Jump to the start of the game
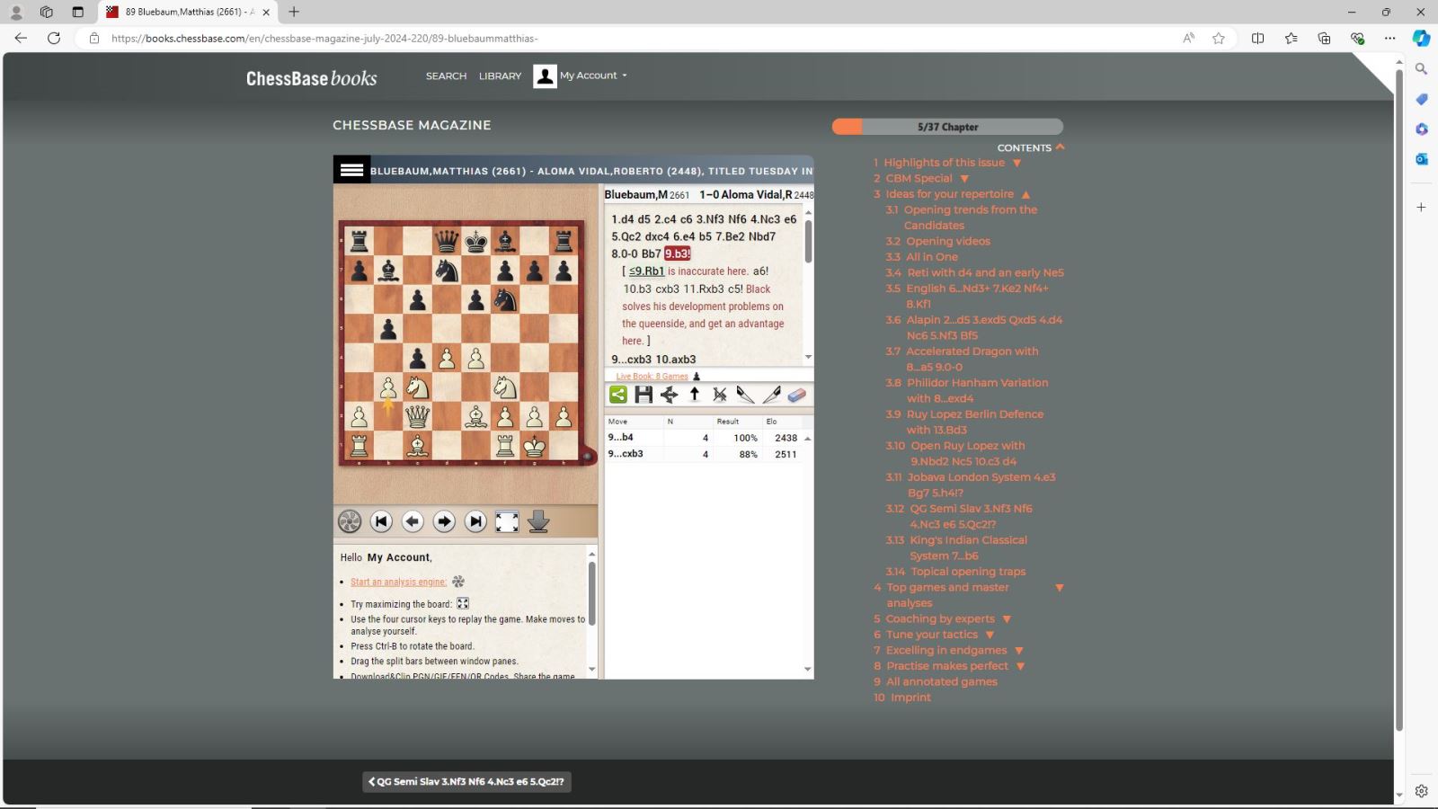This screenshot has height=809, width=1438. (381, 521)
